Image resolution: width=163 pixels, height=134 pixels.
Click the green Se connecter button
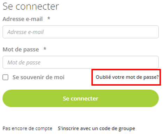pos(81,98)
